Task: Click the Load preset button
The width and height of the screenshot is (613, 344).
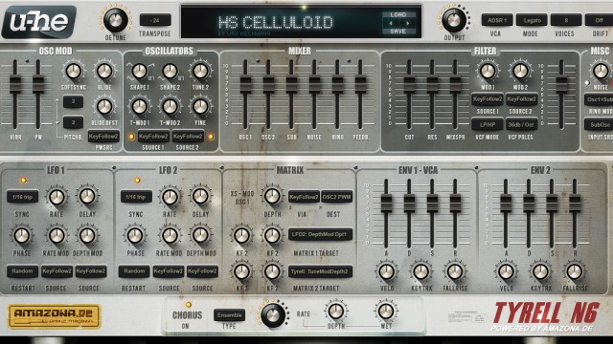Action: coord(398,14)
